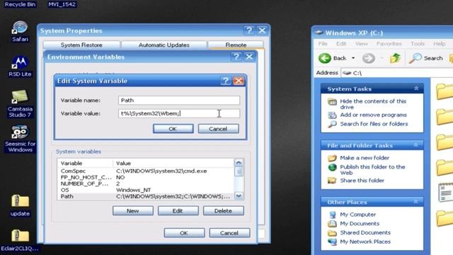The height and width of the screenshot is (255, 453).
Task: Open the Tools menu in Explorer
Action: click(x=418, y=44)
